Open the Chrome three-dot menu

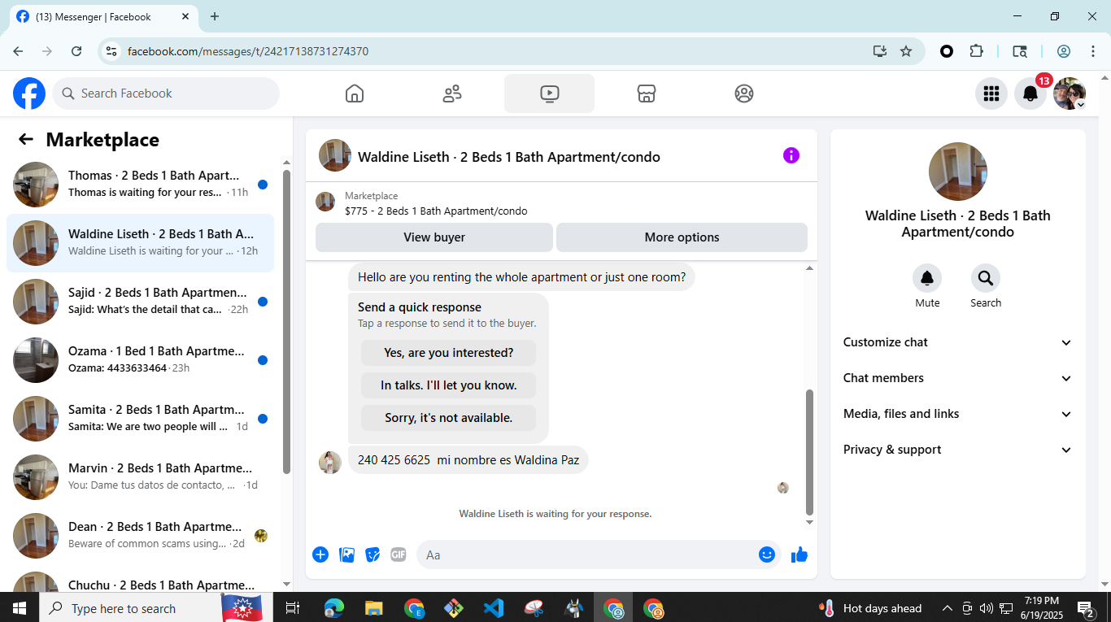[x=1093, y=51]
